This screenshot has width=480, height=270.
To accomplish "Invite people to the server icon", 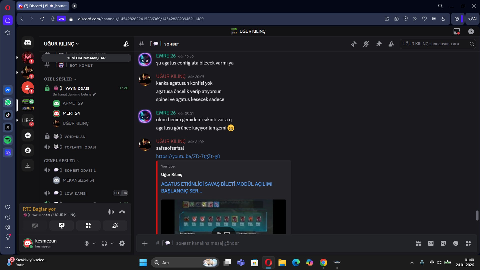I will click(126, 44).
